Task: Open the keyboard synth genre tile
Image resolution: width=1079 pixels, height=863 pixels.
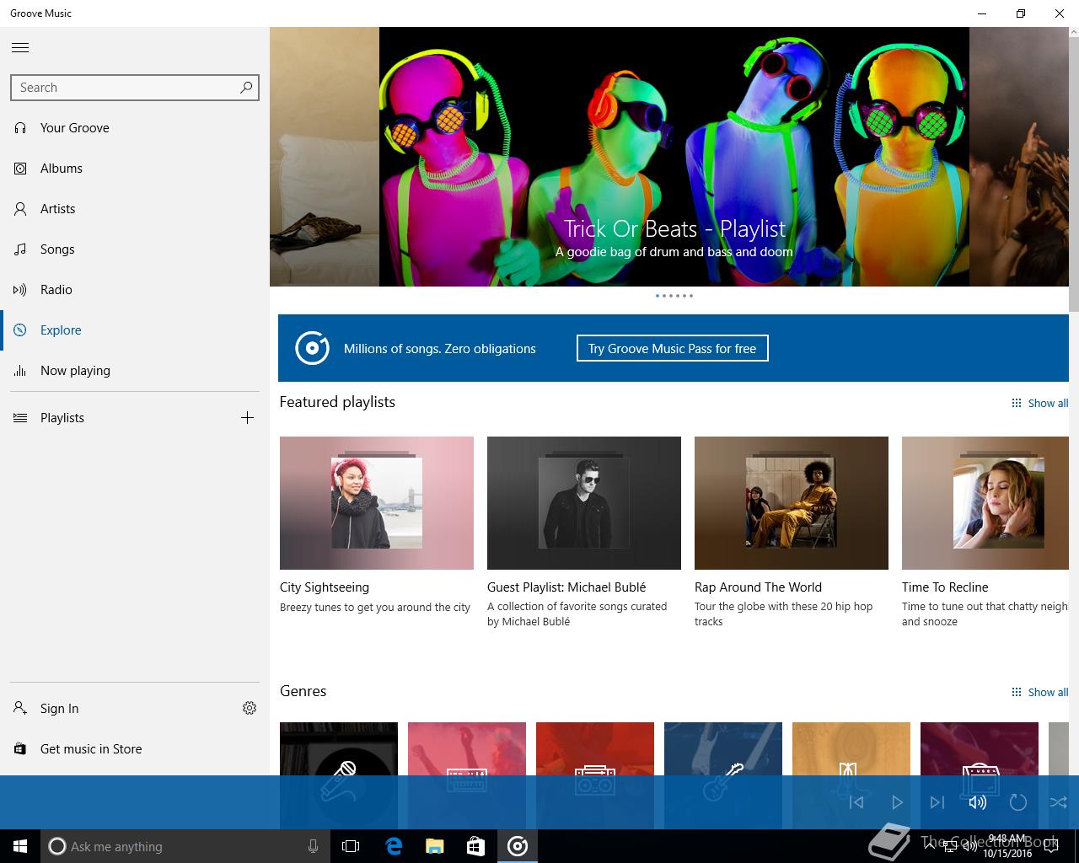Action: 467,748
